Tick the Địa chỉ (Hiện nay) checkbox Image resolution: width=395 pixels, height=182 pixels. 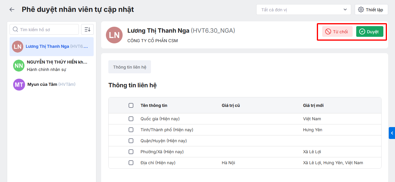tap(131, 163)
